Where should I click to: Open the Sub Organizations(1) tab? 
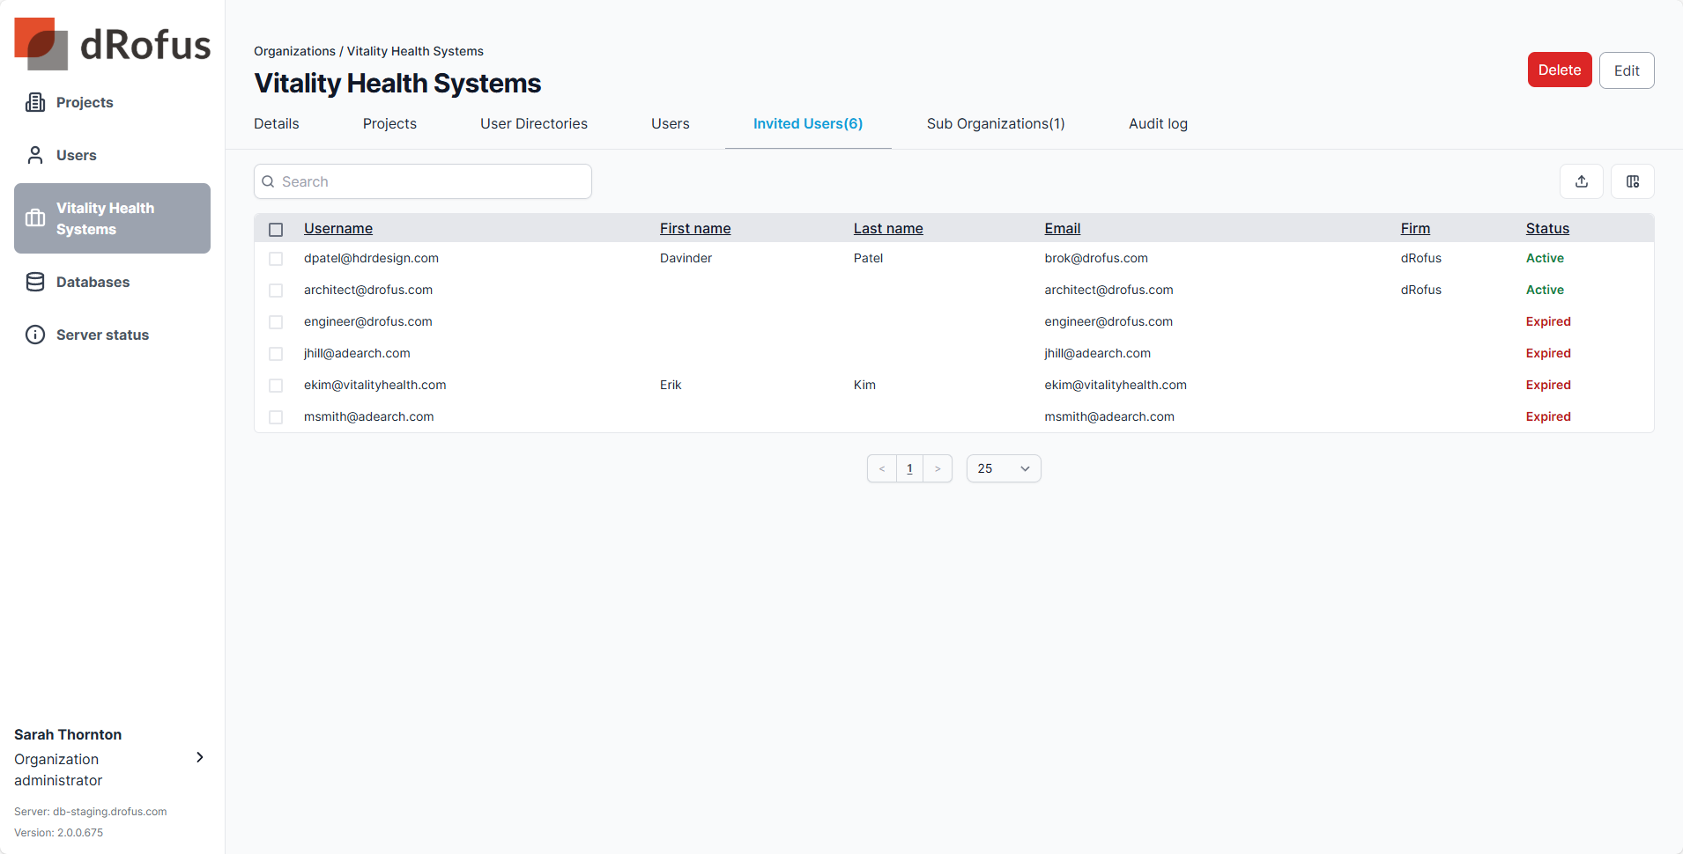[x=996, y=124]
